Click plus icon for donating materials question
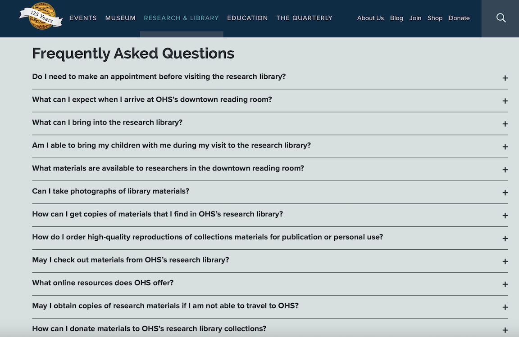 click(x=505, y=330)
